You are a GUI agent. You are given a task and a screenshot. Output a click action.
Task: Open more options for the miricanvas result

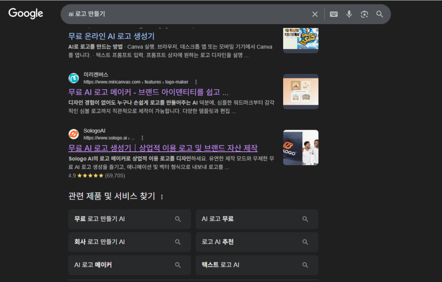(x=196, y=82)
